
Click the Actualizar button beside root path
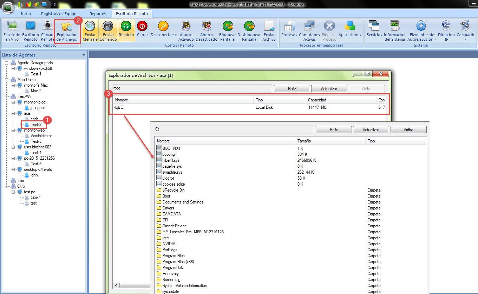pos(329,89)
